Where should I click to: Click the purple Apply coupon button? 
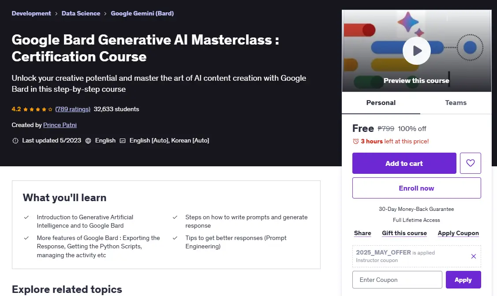click(463, 280)
